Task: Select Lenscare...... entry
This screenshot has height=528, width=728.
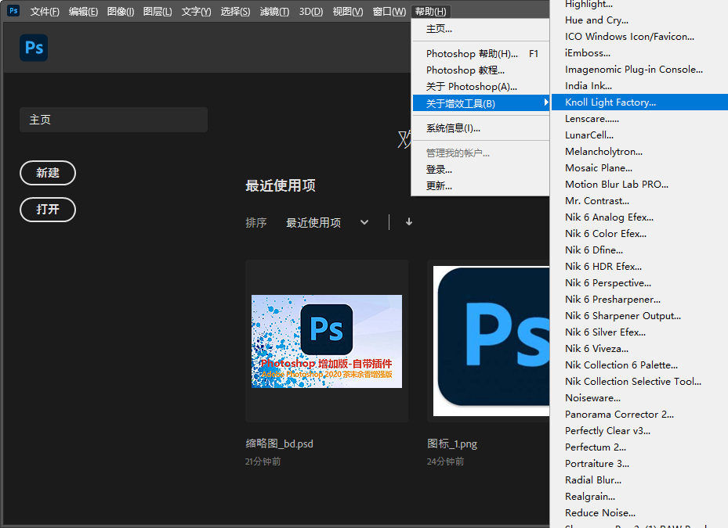Action: (x=639, y=119)
